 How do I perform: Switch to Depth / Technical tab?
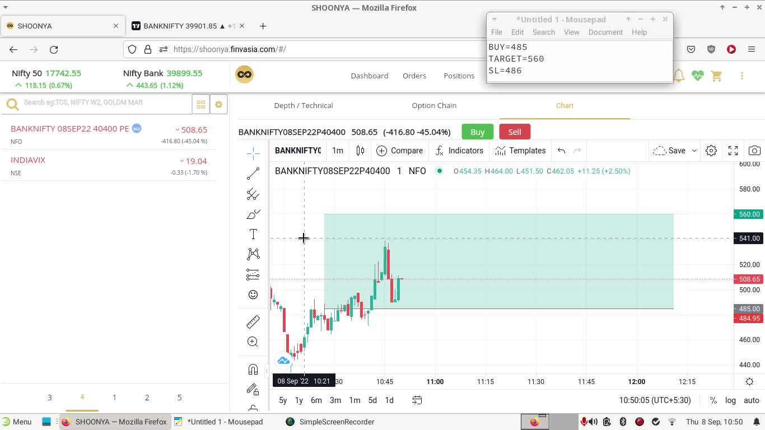[x=304, y=105]
